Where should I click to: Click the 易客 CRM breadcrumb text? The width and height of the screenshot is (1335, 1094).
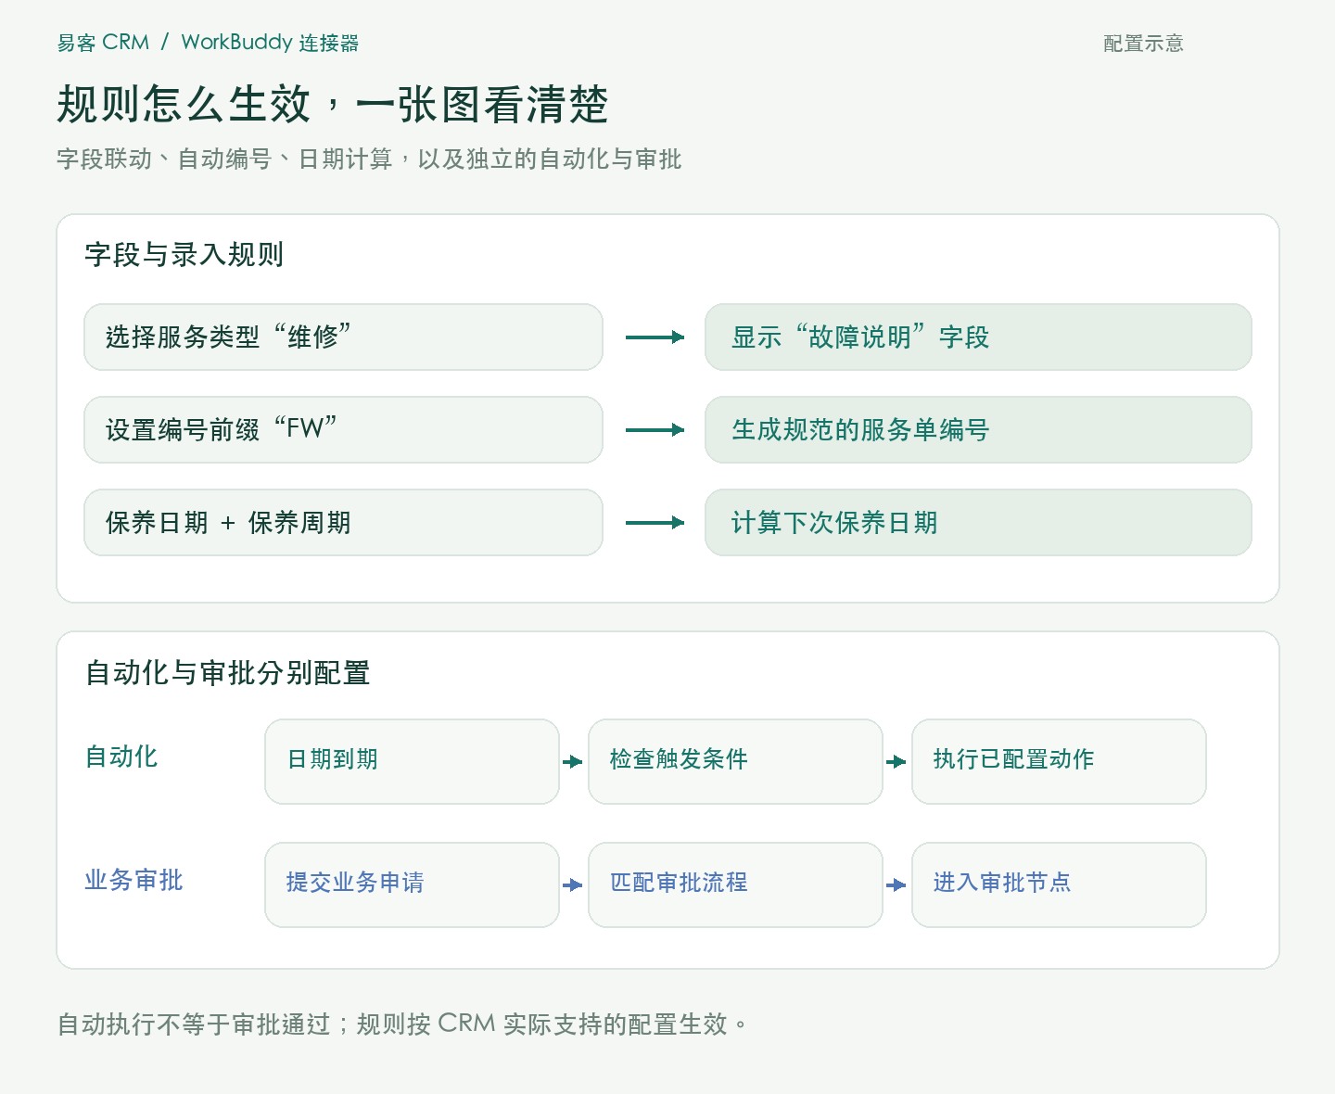(103, 43)
